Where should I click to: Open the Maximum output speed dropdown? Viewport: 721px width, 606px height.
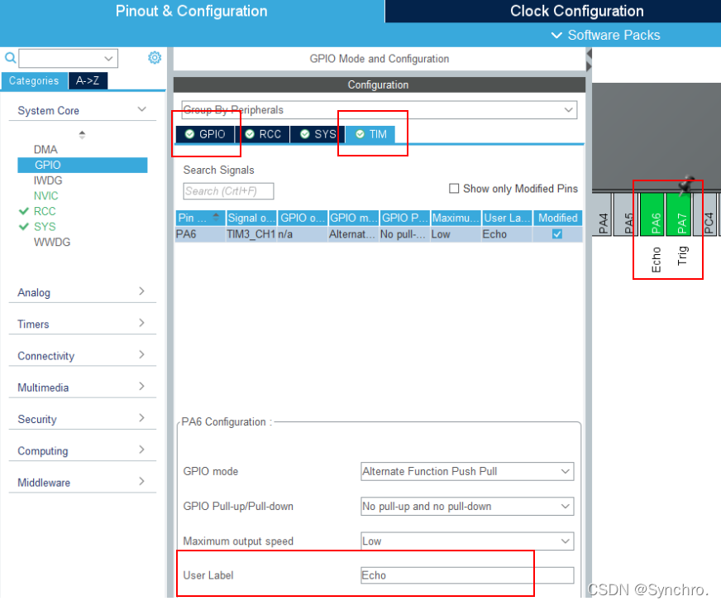(x=565, y=541)
